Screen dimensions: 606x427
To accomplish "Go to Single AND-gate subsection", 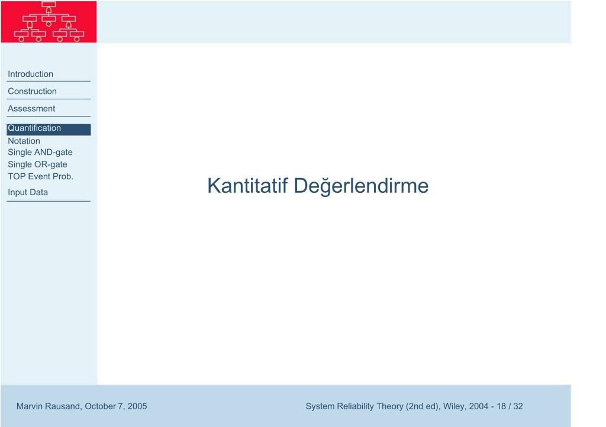I will (x=40, y=153).
